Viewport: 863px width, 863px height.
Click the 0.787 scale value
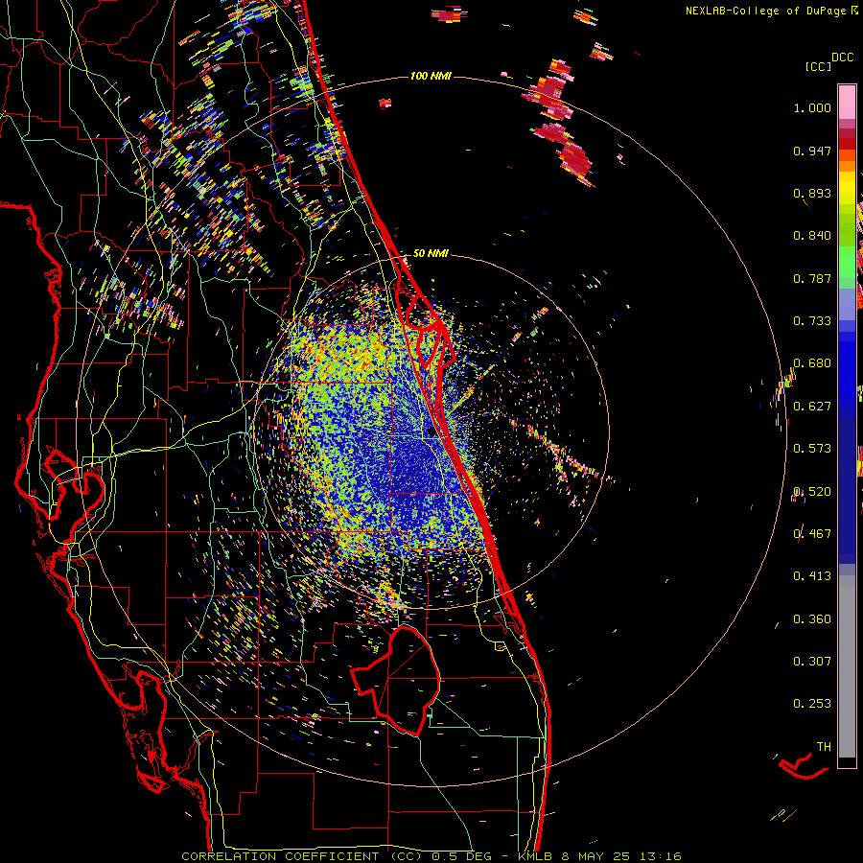coord(812,278)
